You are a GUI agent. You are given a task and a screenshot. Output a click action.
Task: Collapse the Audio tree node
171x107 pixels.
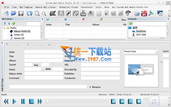click(x=4, y=28)
